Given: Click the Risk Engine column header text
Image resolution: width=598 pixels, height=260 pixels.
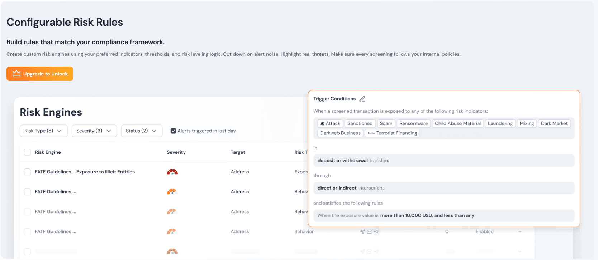Looking at the screenshot, I should (x=48, y=152).
